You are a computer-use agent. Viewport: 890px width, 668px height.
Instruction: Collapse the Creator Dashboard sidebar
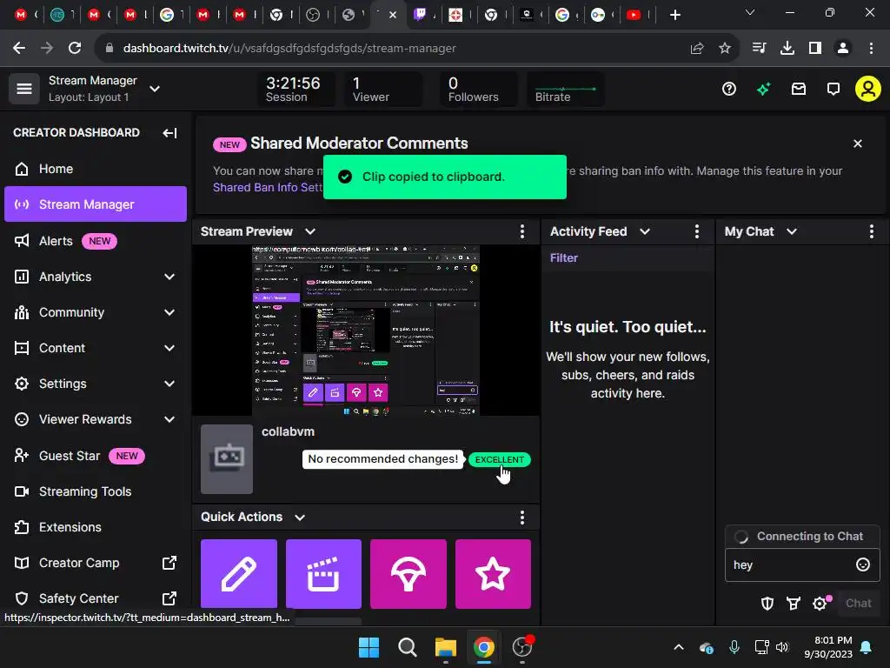pyautogui.click(x=169, y=133)
